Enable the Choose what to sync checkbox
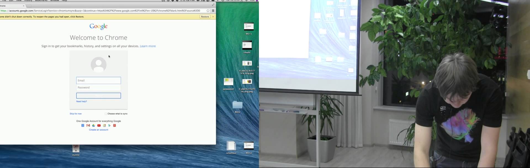530x168 pixels. pyautogui.click(x=106, y=114)
